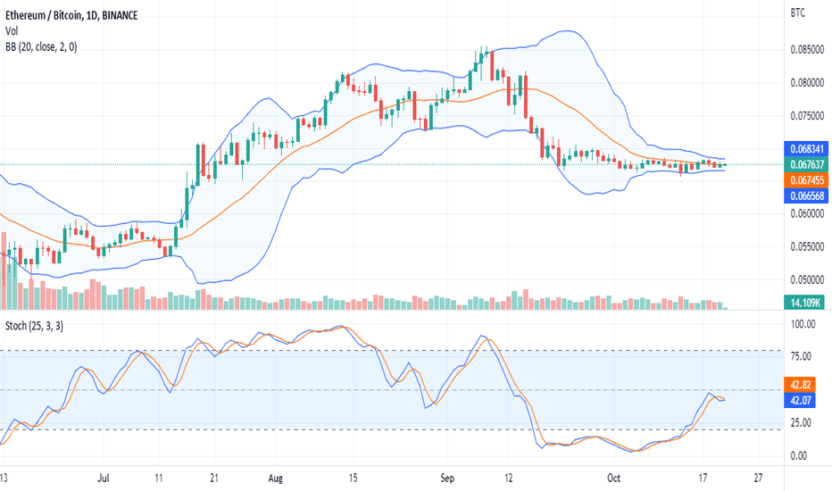Click the orange 42.82 stochastic value label
The width and height of the screenshot is (832, 491).
[x=800, y=385]
